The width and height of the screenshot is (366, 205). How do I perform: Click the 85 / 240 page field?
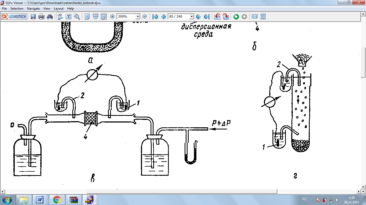point(179,17)
